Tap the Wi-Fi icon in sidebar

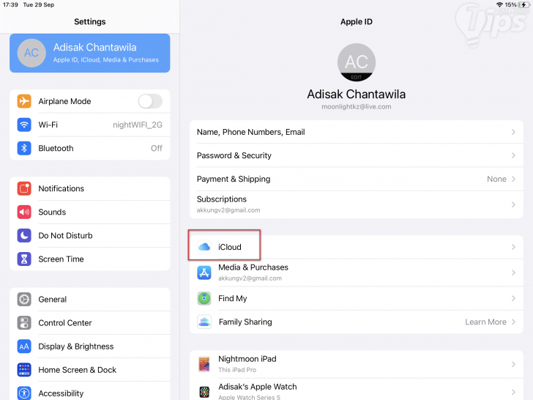[24, 125]
